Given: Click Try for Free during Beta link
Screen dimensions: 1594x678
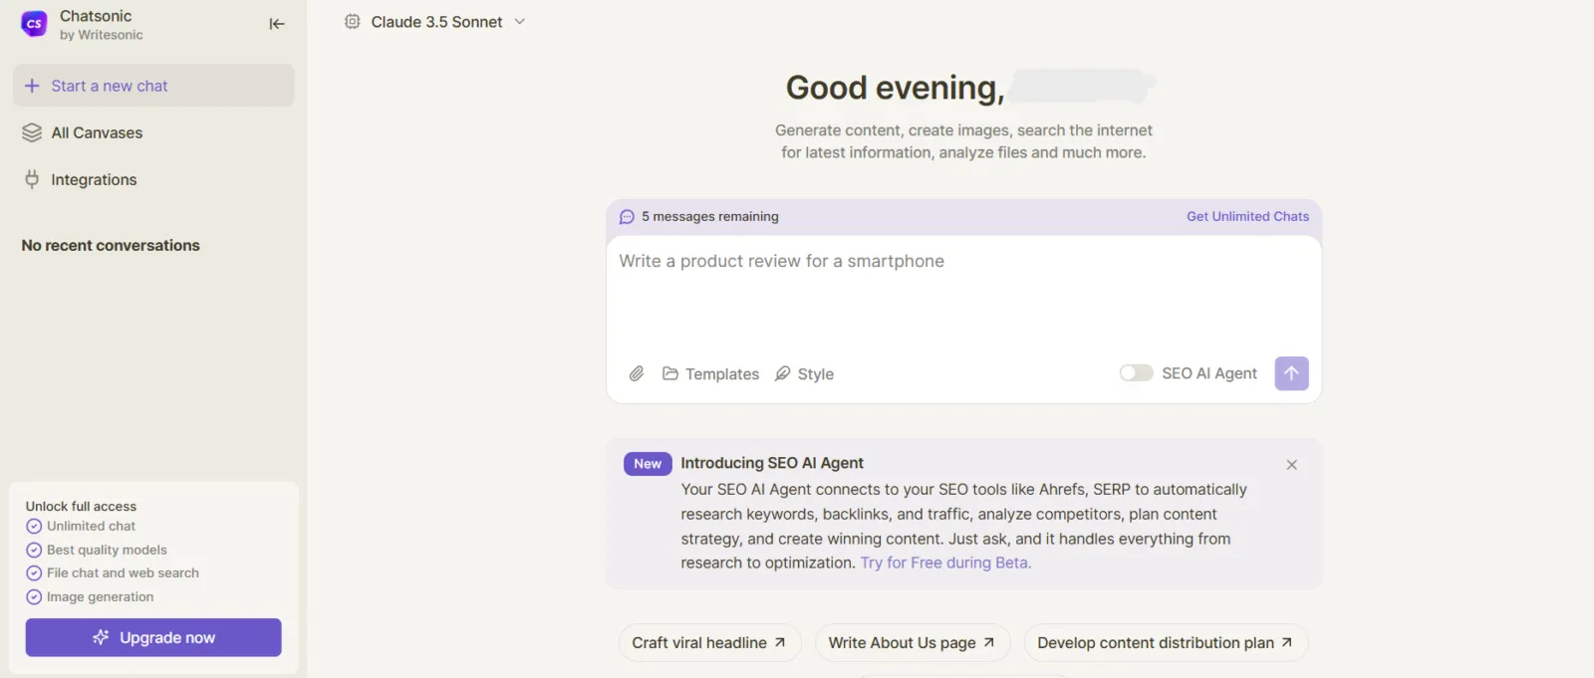Looking at the screenshot, I should coord(945,563).
